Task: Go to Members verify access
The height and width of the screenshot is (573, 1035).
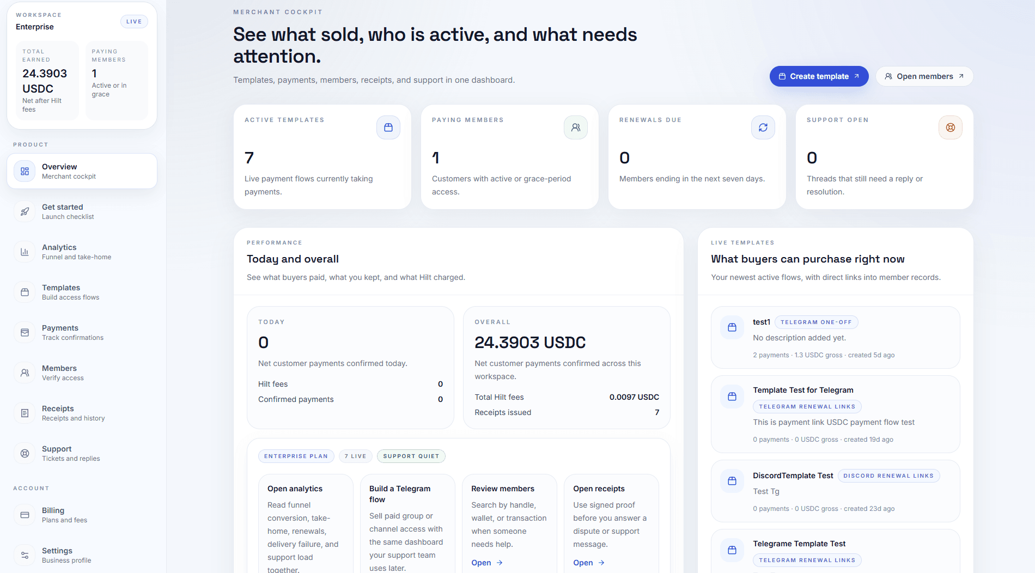Action: pyautogui.click(x=82, y=373)
